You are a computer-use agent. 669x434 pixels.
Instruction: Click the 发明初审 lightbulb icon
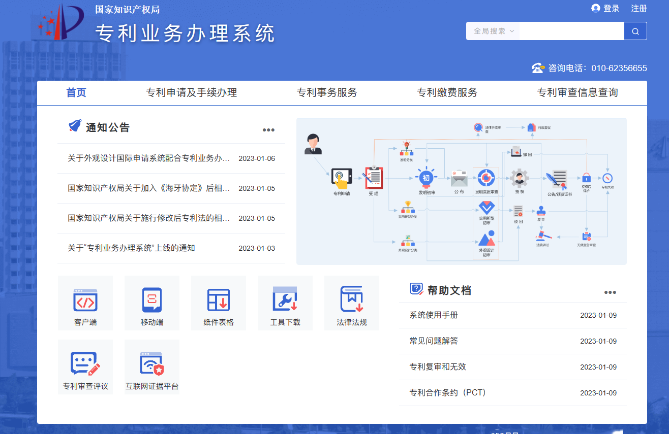426,177
